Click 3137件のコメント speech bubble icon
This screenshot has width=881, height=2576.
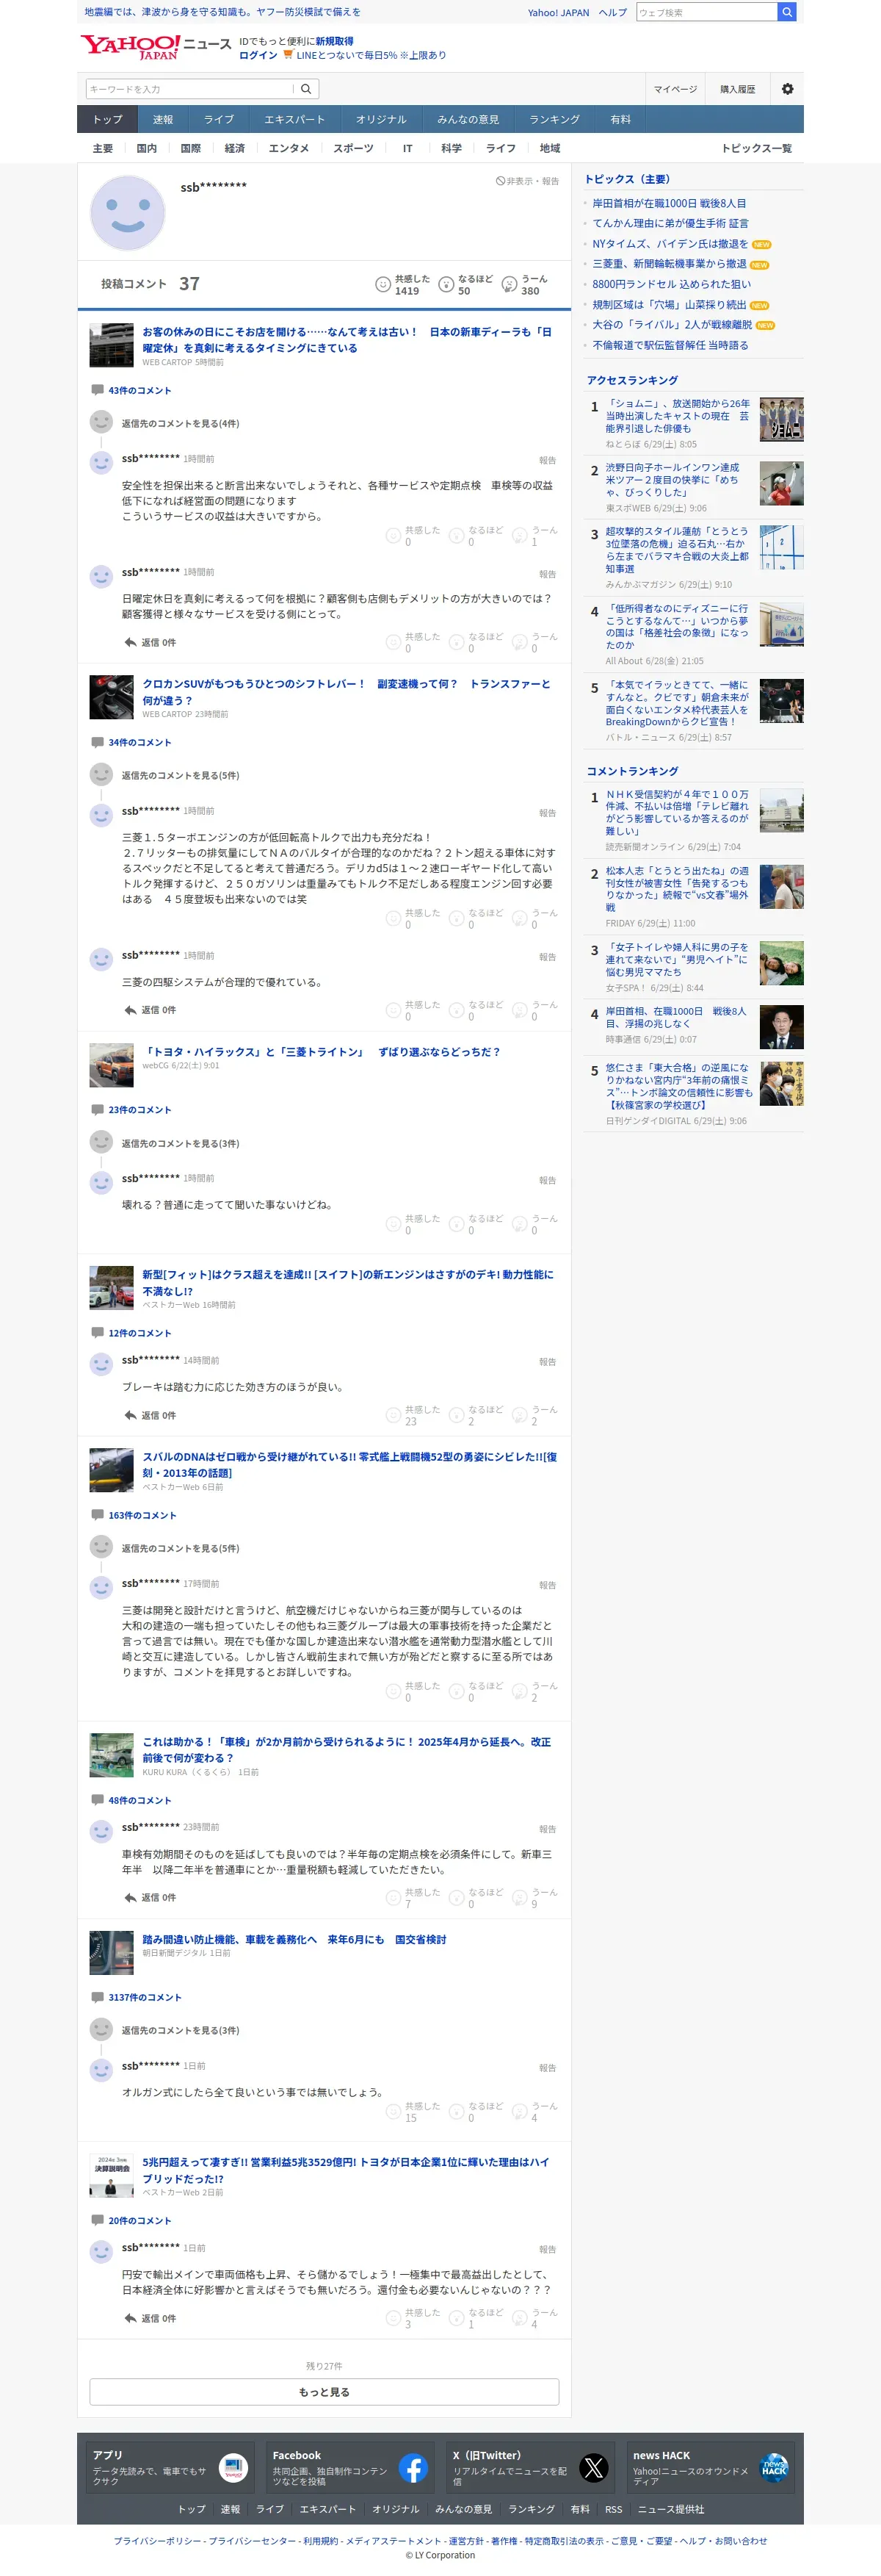click(97, 1997)
